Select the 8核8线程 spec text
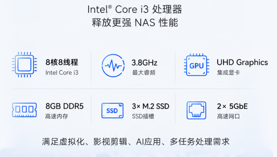The height and width of the screenshot is (157, 277). [62, 62]
